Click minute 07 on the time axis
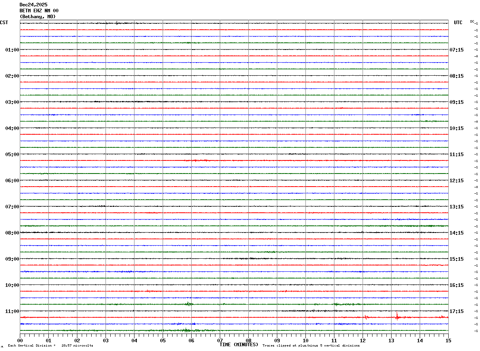Viewport: 480px width, 351px height. pyautogui.click(x=220, y=340)
